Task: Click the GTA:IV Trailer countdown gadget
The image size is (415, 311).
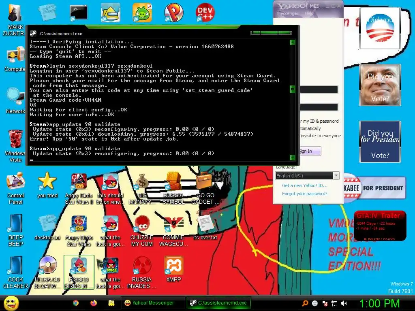Action: (380, 226)
